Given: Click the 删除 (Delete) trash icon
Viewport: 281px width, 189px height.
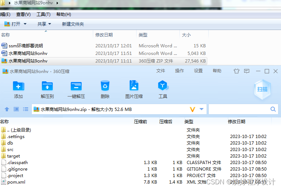Looking at the screenshot, I should point(105,86).
